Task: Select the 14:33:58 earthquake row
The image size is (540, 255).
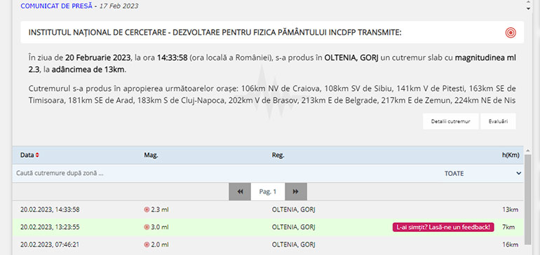Action: tap(268, 209)
